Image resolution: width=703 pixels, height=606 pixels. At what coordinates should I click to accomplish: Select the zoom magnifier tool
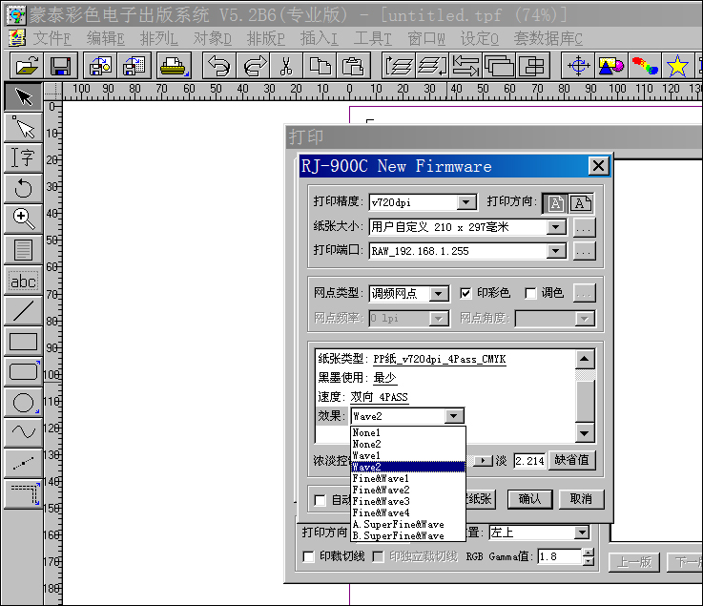click(x=23, y=219)
